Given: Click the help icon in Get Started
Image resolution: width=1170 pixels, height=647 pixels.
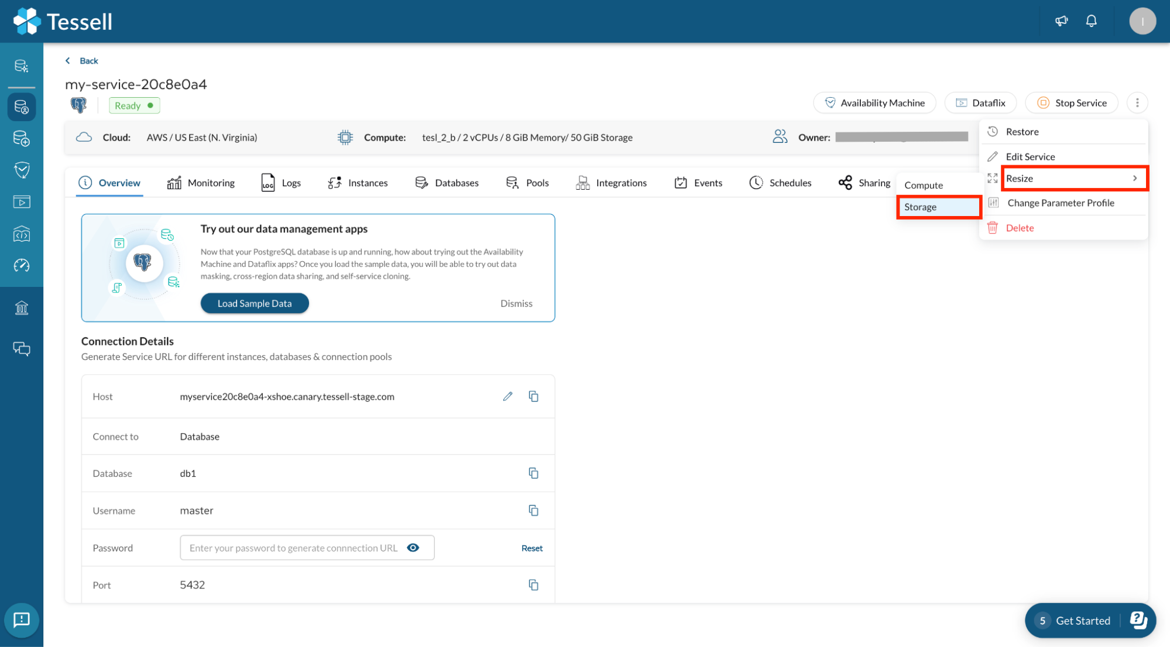Looking at the screenshot, I should click(1138, 620).
